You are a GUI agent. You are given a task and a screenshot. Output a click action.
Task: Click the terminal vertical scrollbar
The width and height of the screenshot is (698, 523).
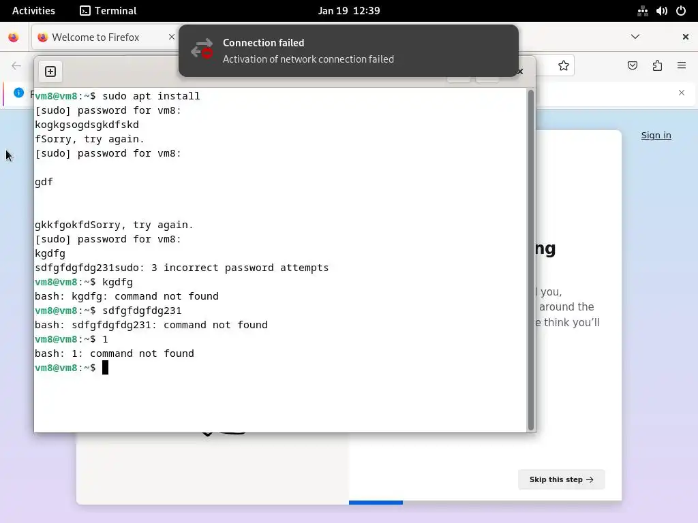click(530, 259)
